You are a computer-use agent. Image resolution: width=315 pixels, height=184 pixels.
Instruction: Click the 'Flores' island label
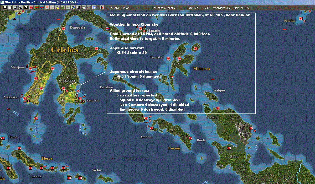pos(47,158)
